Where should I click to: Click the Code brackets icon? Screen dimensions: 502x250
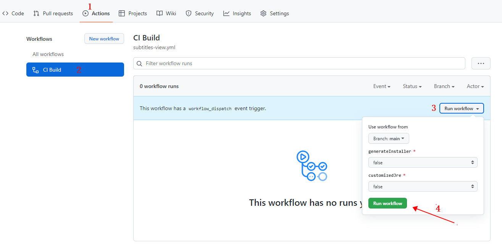5,13
